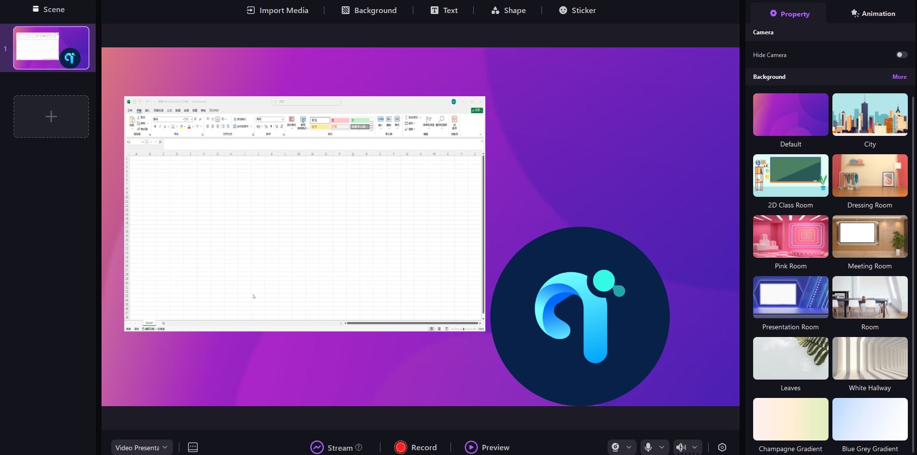Expand the webcam options arrow

(x=629, y=447)
